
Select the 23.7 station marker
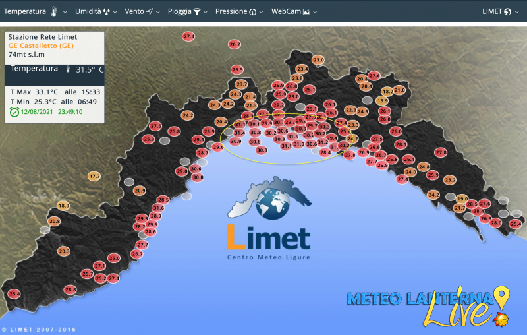pos(241,84)
